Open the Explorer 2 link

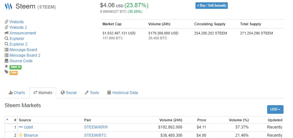click(19, 44)
